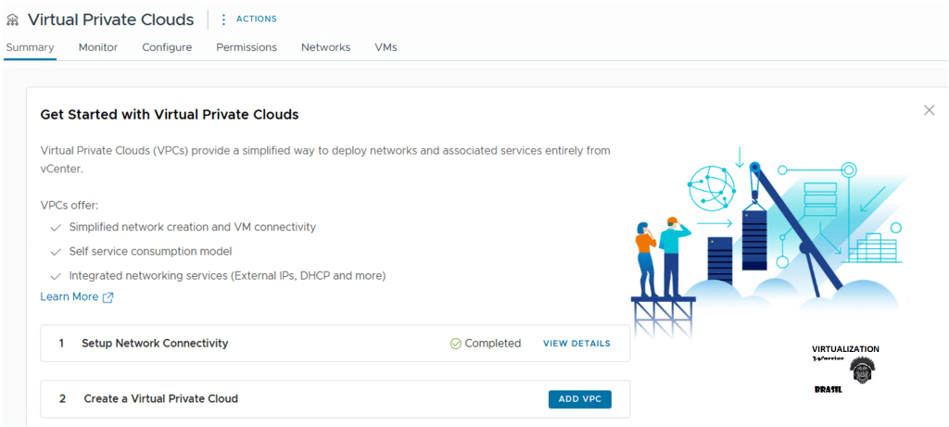Click the green Completed checkmark icon
This screenshot has height=427, width=949.
coord(455,344)
